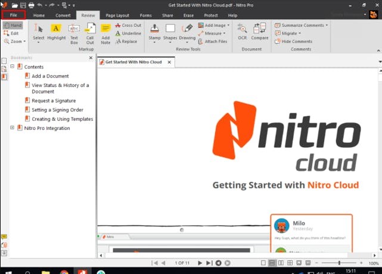Screen dimensions: 382x274
Task: Open Creating & Using Templates bookmark
Action: click(63, 119)
